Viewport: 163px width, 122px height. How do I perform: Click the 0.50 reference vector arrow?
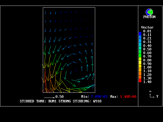click(x=49, y=97)
